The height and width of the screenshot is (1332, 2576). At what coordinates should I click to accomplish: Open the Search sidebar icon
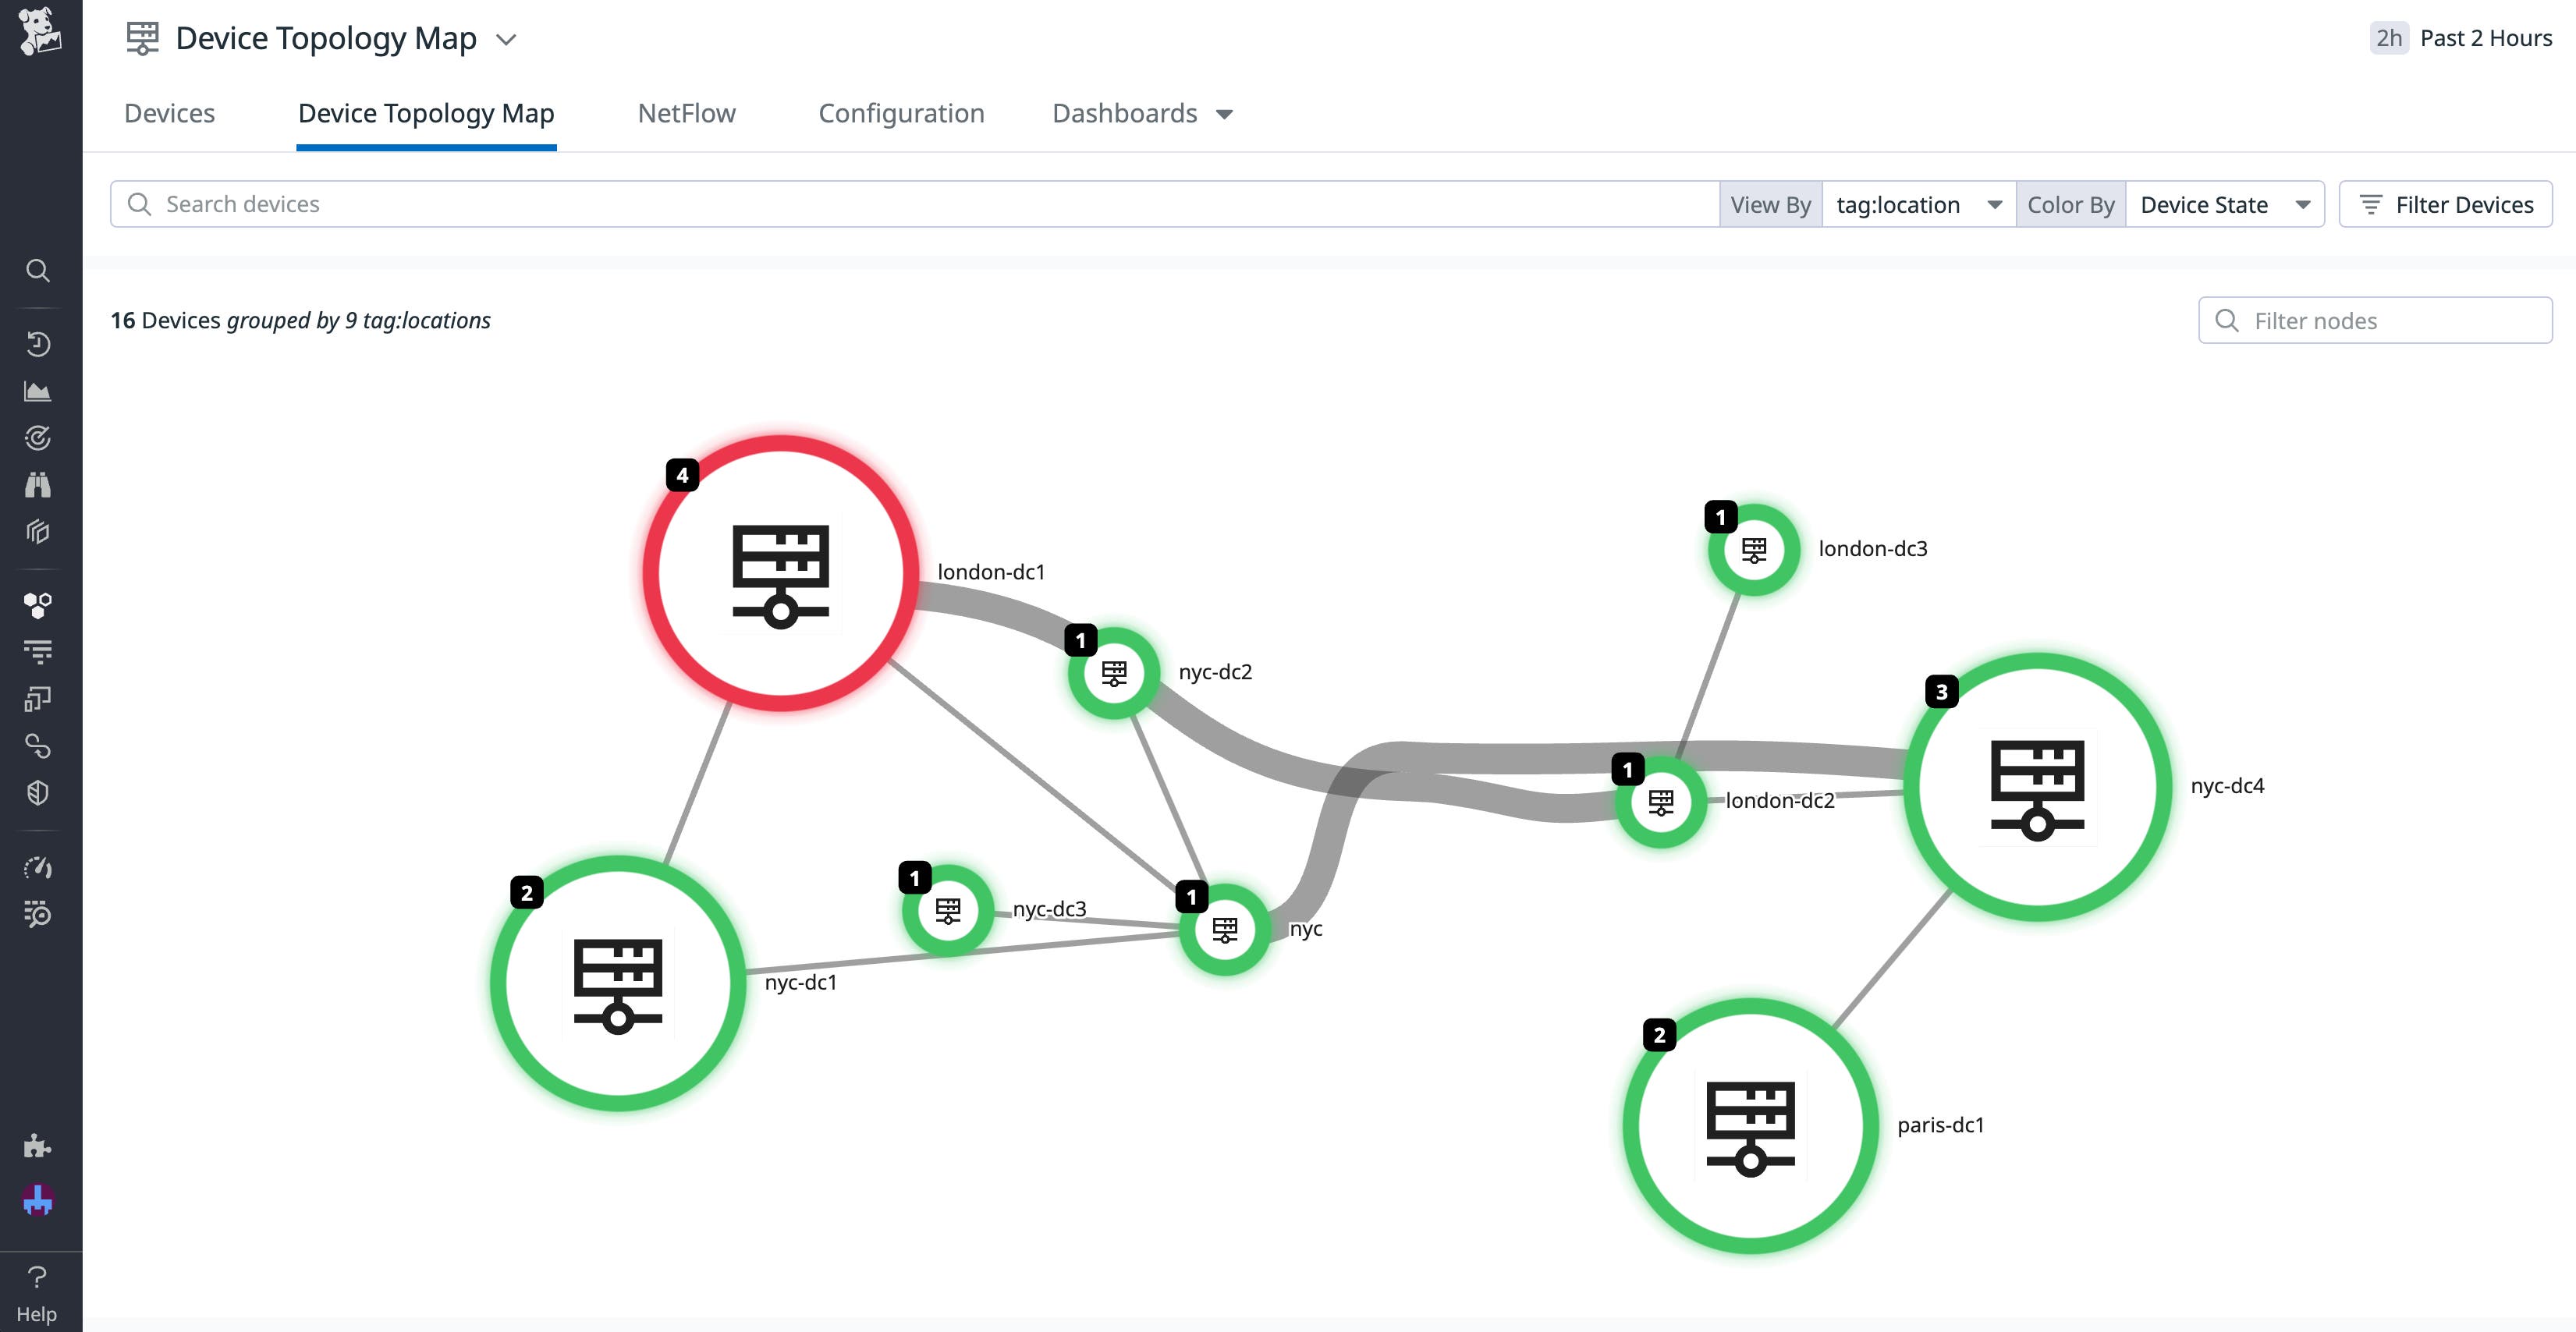click(38, 270)
